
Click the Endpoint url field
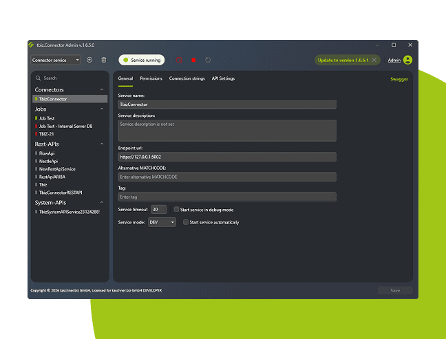coord(227,157)
